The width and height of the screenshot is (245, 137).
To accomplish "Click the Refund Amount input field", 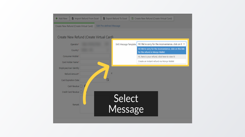I will click(95, 74).
